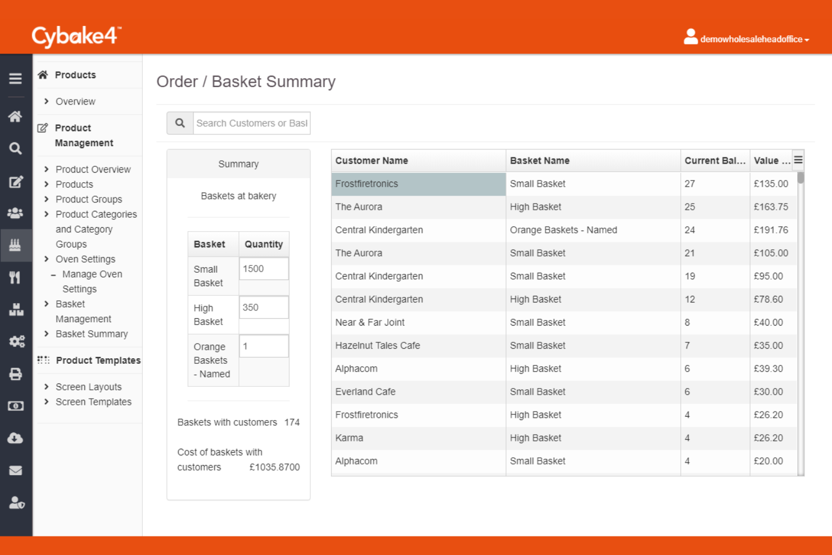Click the magnifier icon in the dark sidebar
Image resolution: width=832 pixels, height=555 pixels.
pyautogui.click(x=15, y=148)
